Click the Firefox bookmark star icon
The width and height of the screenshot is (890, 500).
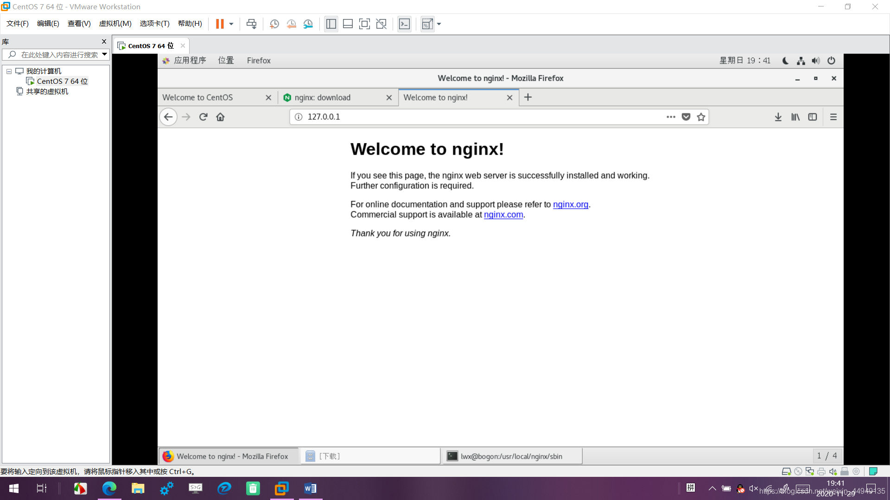[701, 117]
